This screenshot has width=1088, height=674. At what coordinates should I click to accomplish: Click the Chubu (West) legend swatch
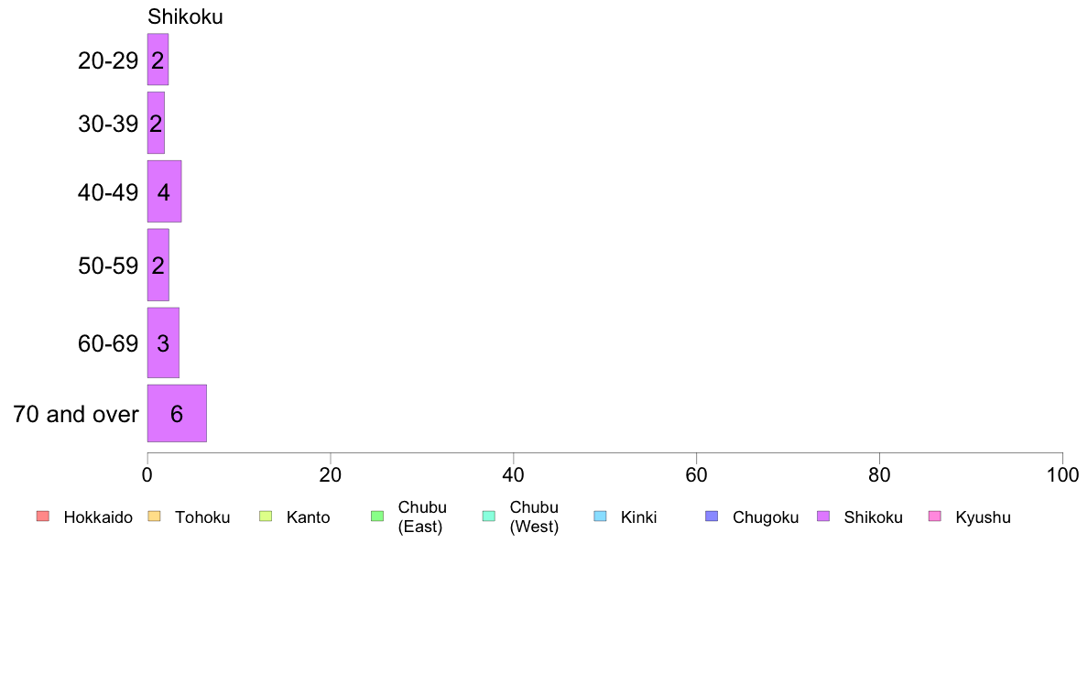[x=488, y=516]
